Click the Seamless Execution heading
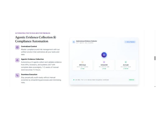 click(29, 75)
